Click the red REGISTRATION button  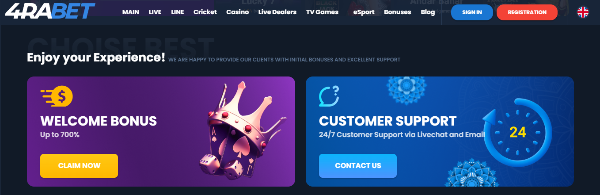click(x=527, y=12)
